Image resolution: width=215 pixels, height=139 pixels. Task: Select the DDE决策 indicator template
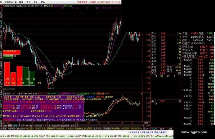[39, 126]
